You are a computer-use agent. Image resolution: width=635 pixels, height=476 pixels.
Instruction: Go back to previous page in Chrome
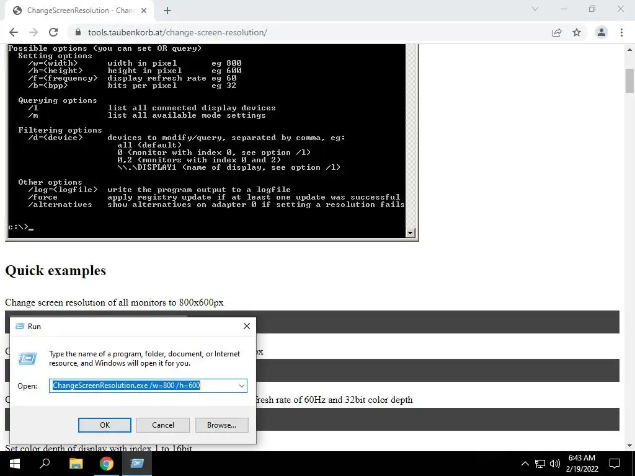14,32
